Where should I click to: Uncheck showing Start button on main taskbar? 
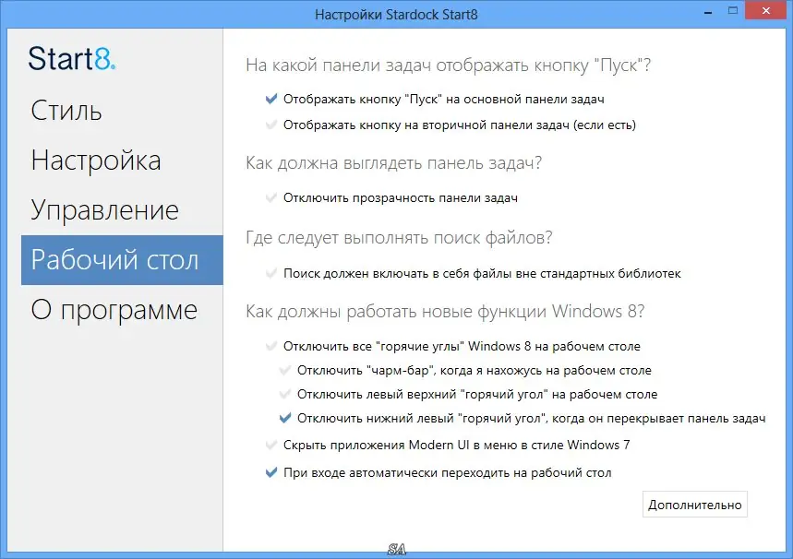270,99
